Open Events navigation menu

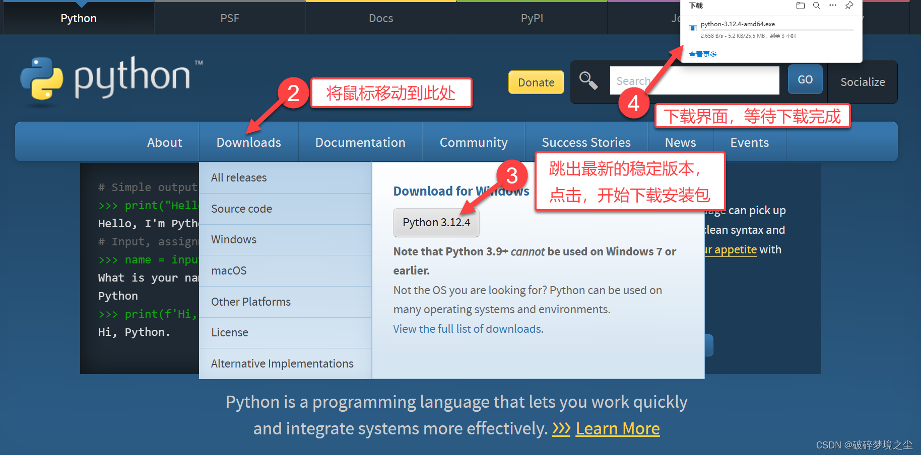(x=749, y=142)
